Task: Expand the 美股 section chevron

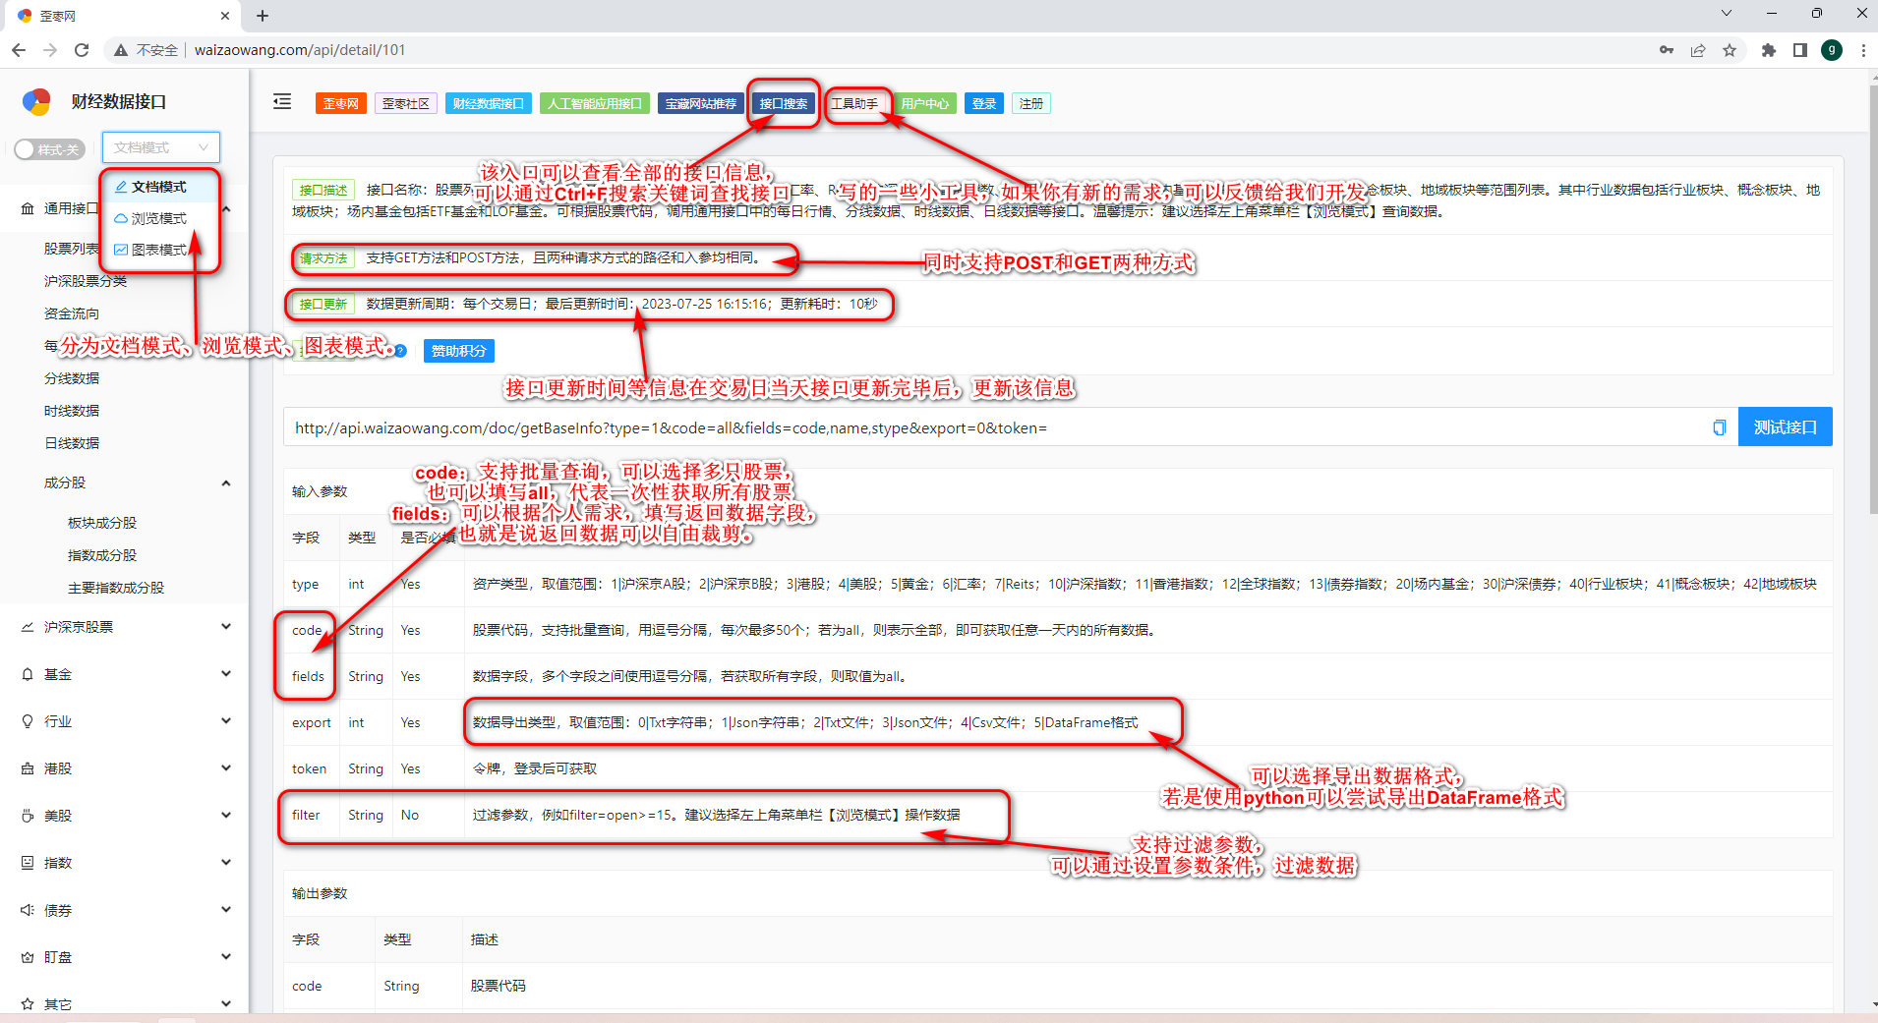Action: 227,816
